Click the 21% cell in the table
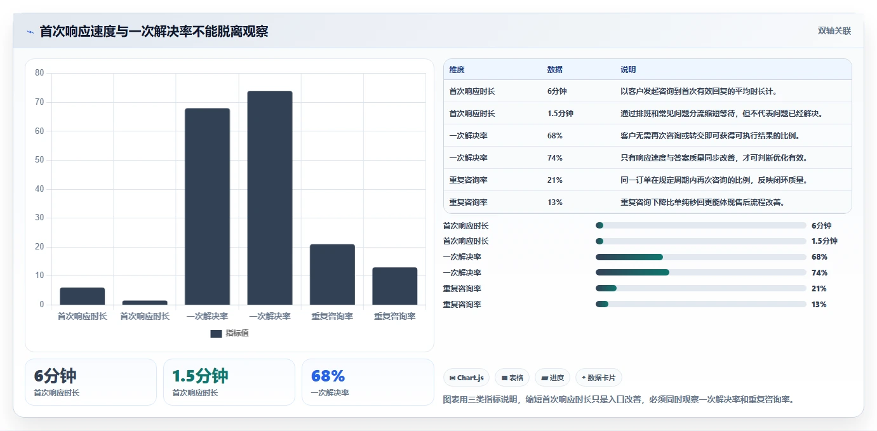877x431 pixels. click(554, 180)
